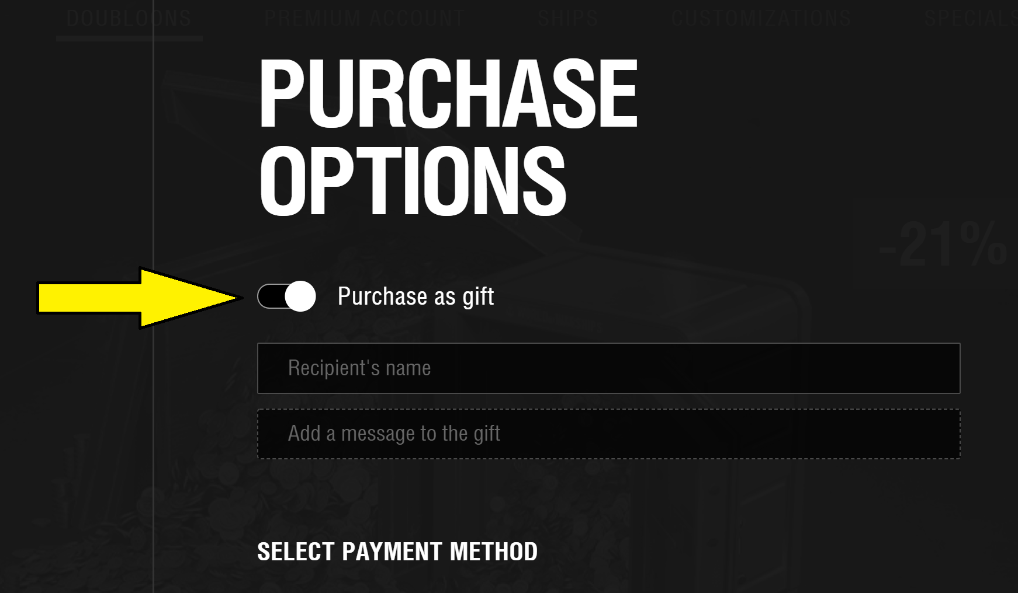Open the Doubloons tab
The width and height of the screenshot is (1018, 593).
pyautogui.click(x=129, y=18)
